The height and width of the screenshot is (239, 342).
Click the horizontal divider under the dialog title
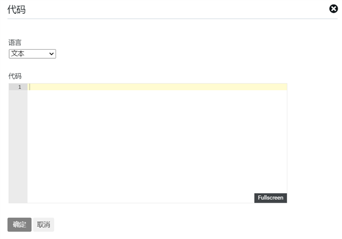tap(171, 19)
